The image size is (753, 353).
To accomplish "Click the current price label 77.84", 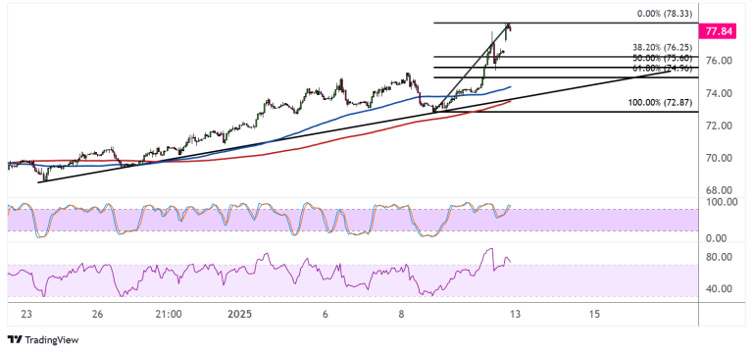I will coord(719,31).
